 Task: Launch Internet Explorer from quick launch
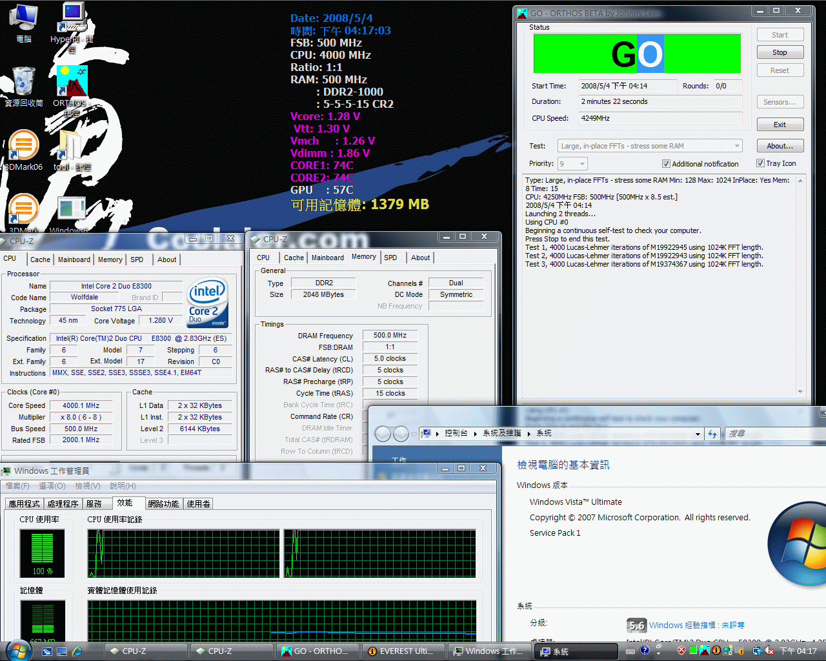(77, 651)
